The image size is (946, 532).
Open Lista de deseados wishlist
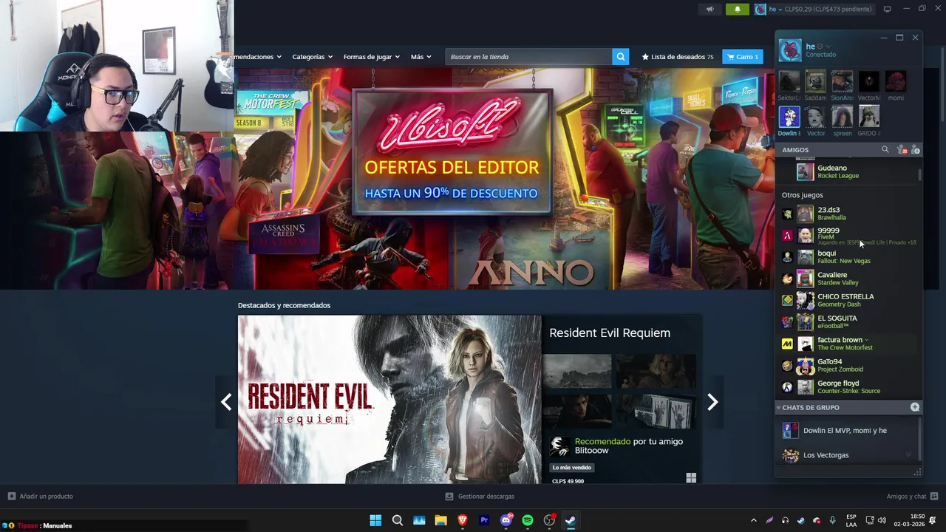(678, 57)
